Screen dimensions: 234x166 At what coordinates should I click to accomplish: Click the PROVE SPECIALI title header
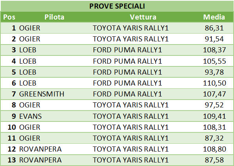117,6
